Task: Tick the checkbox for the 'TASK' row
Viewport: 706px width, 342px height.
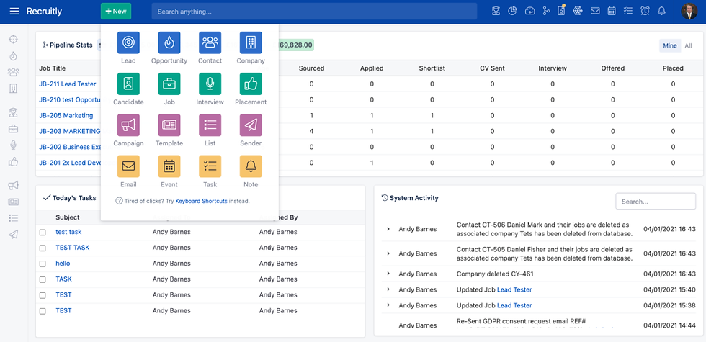Action: coord(43,280)
